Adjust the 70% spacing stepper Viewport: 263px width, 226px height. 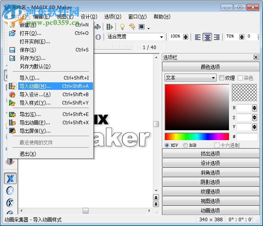pos(242,36)
